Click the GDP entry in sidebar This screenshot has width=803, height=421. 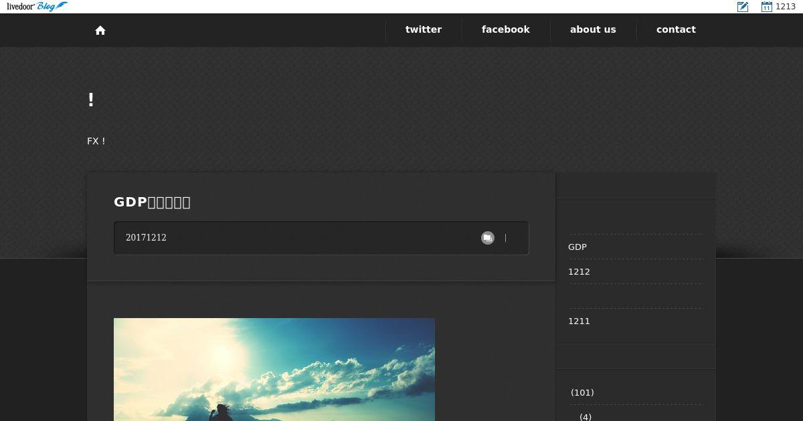pyautogui.click(x=577, y=247)
